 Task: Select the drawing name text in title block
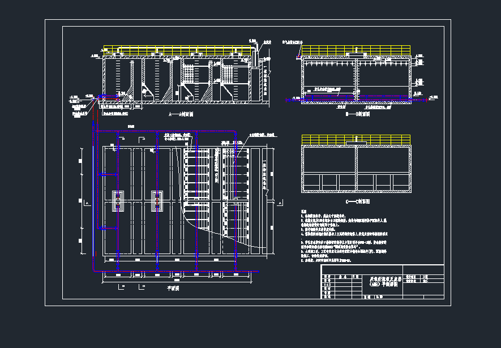pos(384,282)
